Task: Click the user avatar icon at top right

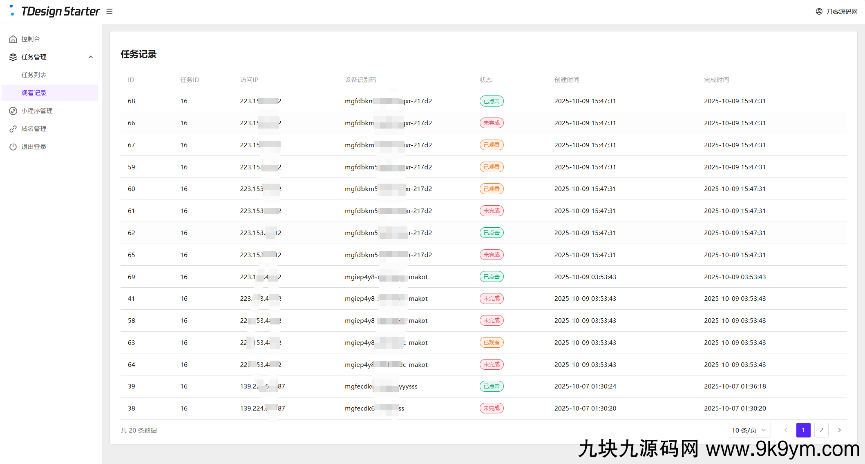Action: click(x=819, y=11)
